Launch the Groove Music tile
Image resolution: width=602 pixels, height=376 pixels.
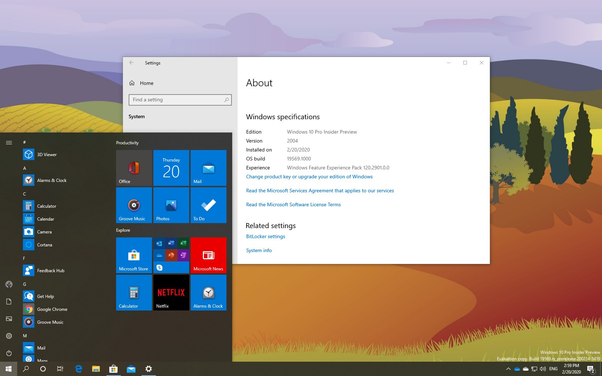(x=134, y=205)
